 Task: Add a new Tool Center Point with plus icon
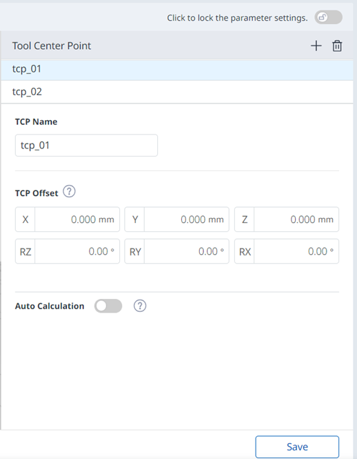316,46
